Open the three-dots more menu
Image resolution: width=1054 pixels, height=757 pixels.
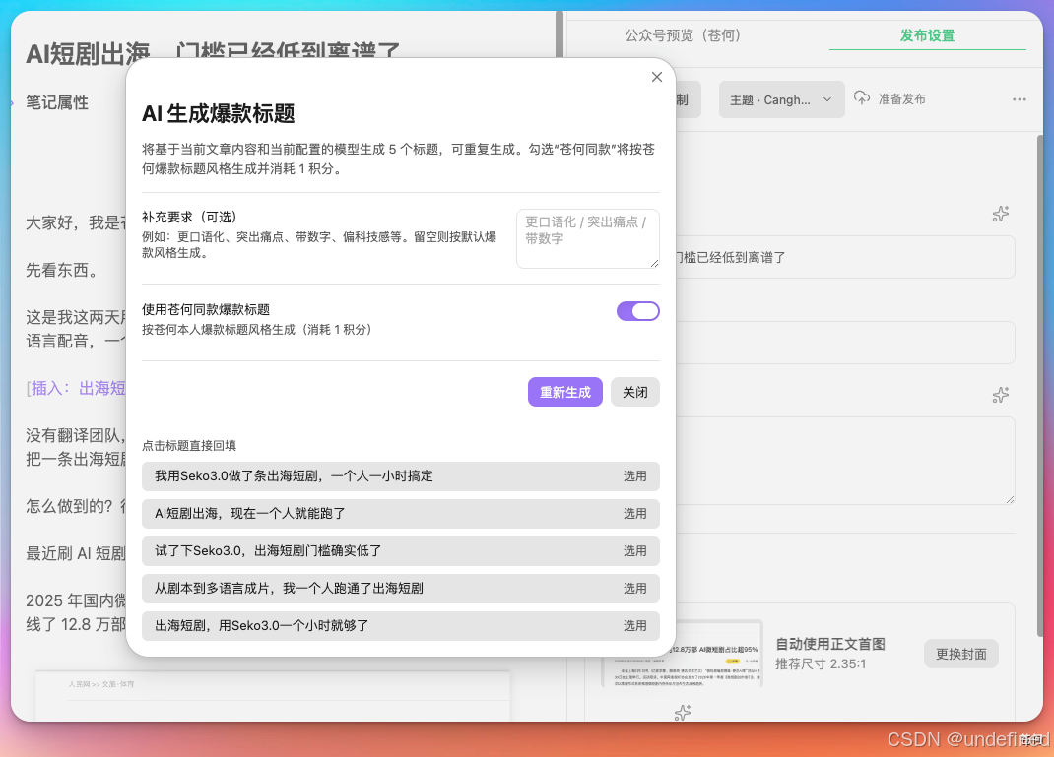coord(1020,99)
